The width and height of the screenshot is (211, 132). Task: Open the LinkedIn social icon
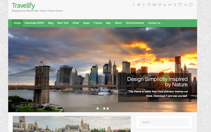(165, 5)
